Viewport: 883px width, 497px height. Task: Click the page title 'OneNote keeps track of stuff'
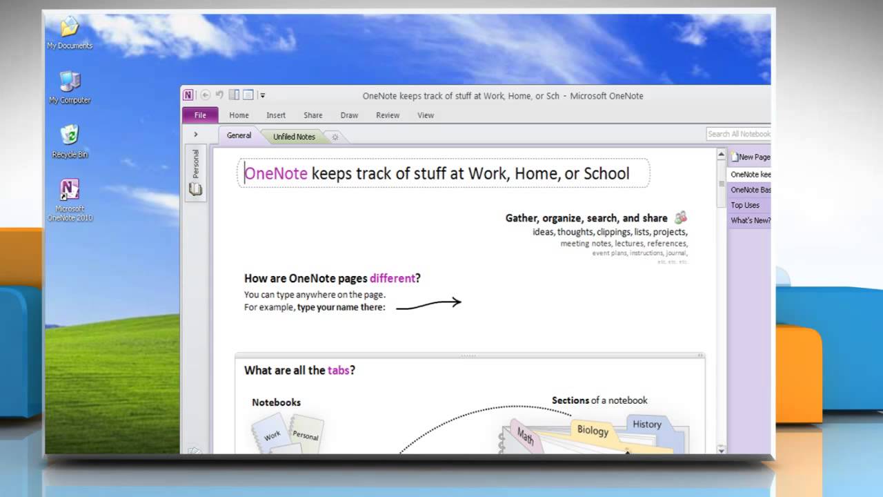437,173
